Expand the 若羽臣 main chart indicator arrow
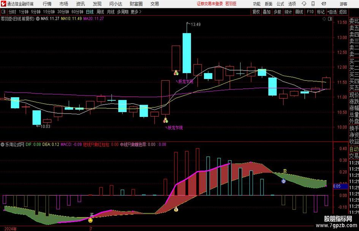The height and width of the screenshot is (231, 359). (x=38, y=19)
